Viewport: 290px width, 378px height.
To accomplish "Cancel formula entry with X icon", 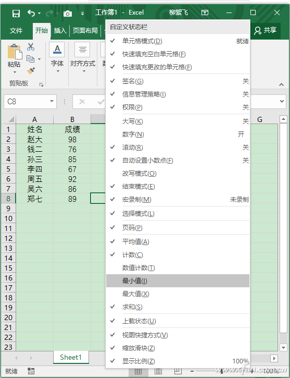I will (82, 102).
